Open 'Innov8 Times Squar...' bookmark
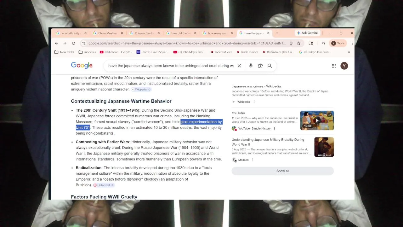 [152, 52]
